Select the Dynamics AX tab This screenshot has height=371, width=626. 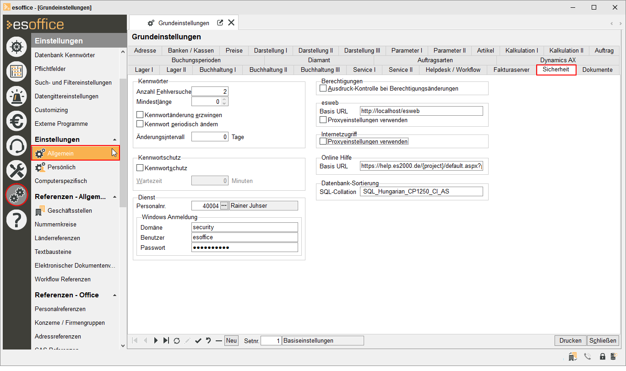tap(558, 60)
